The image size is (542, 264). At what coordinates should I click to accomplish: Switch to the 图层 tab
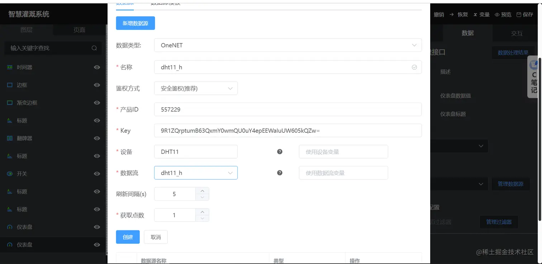[27, 30]
